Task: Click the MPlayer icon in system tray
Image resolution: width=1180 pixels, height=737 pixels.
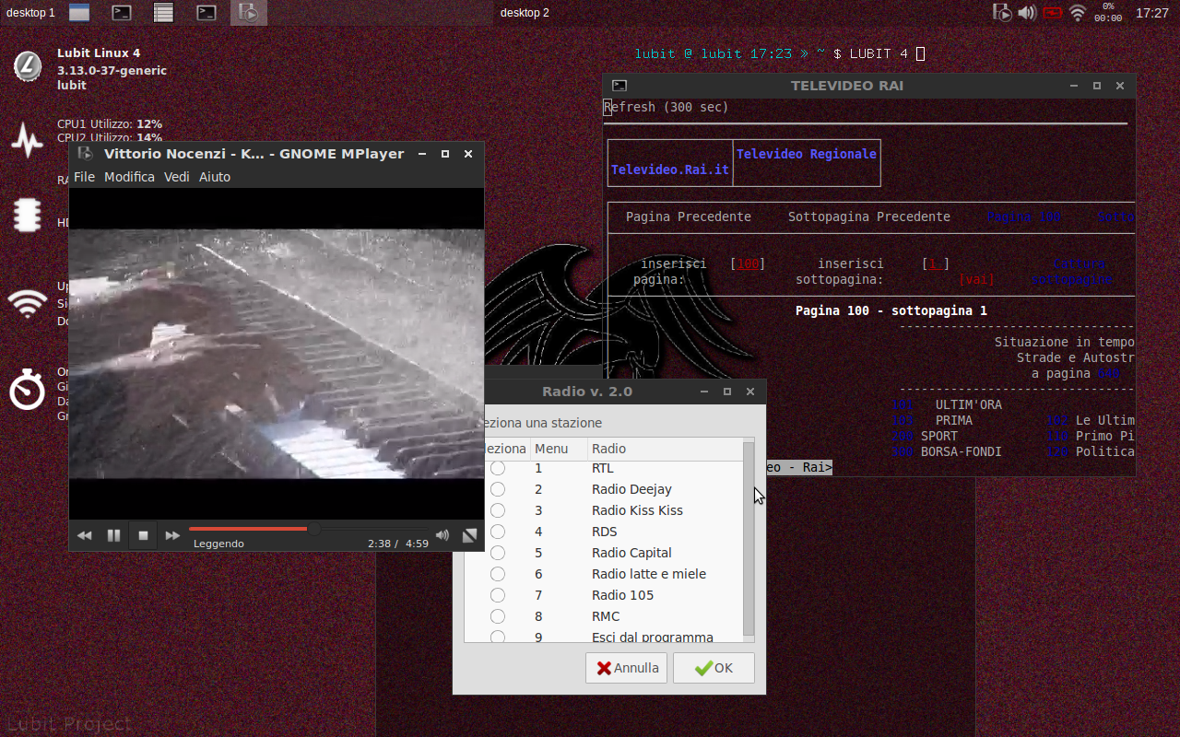Action: (x=1002, y=13)
